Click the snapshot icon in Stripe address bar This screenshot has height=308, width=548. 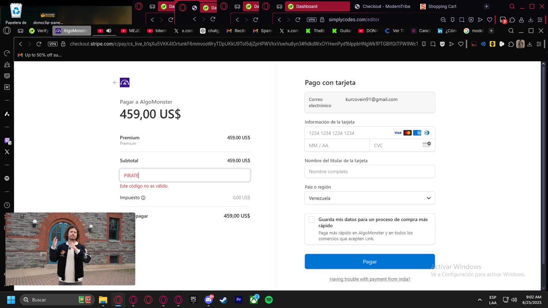pyautogui.click(x=433, y=44)
